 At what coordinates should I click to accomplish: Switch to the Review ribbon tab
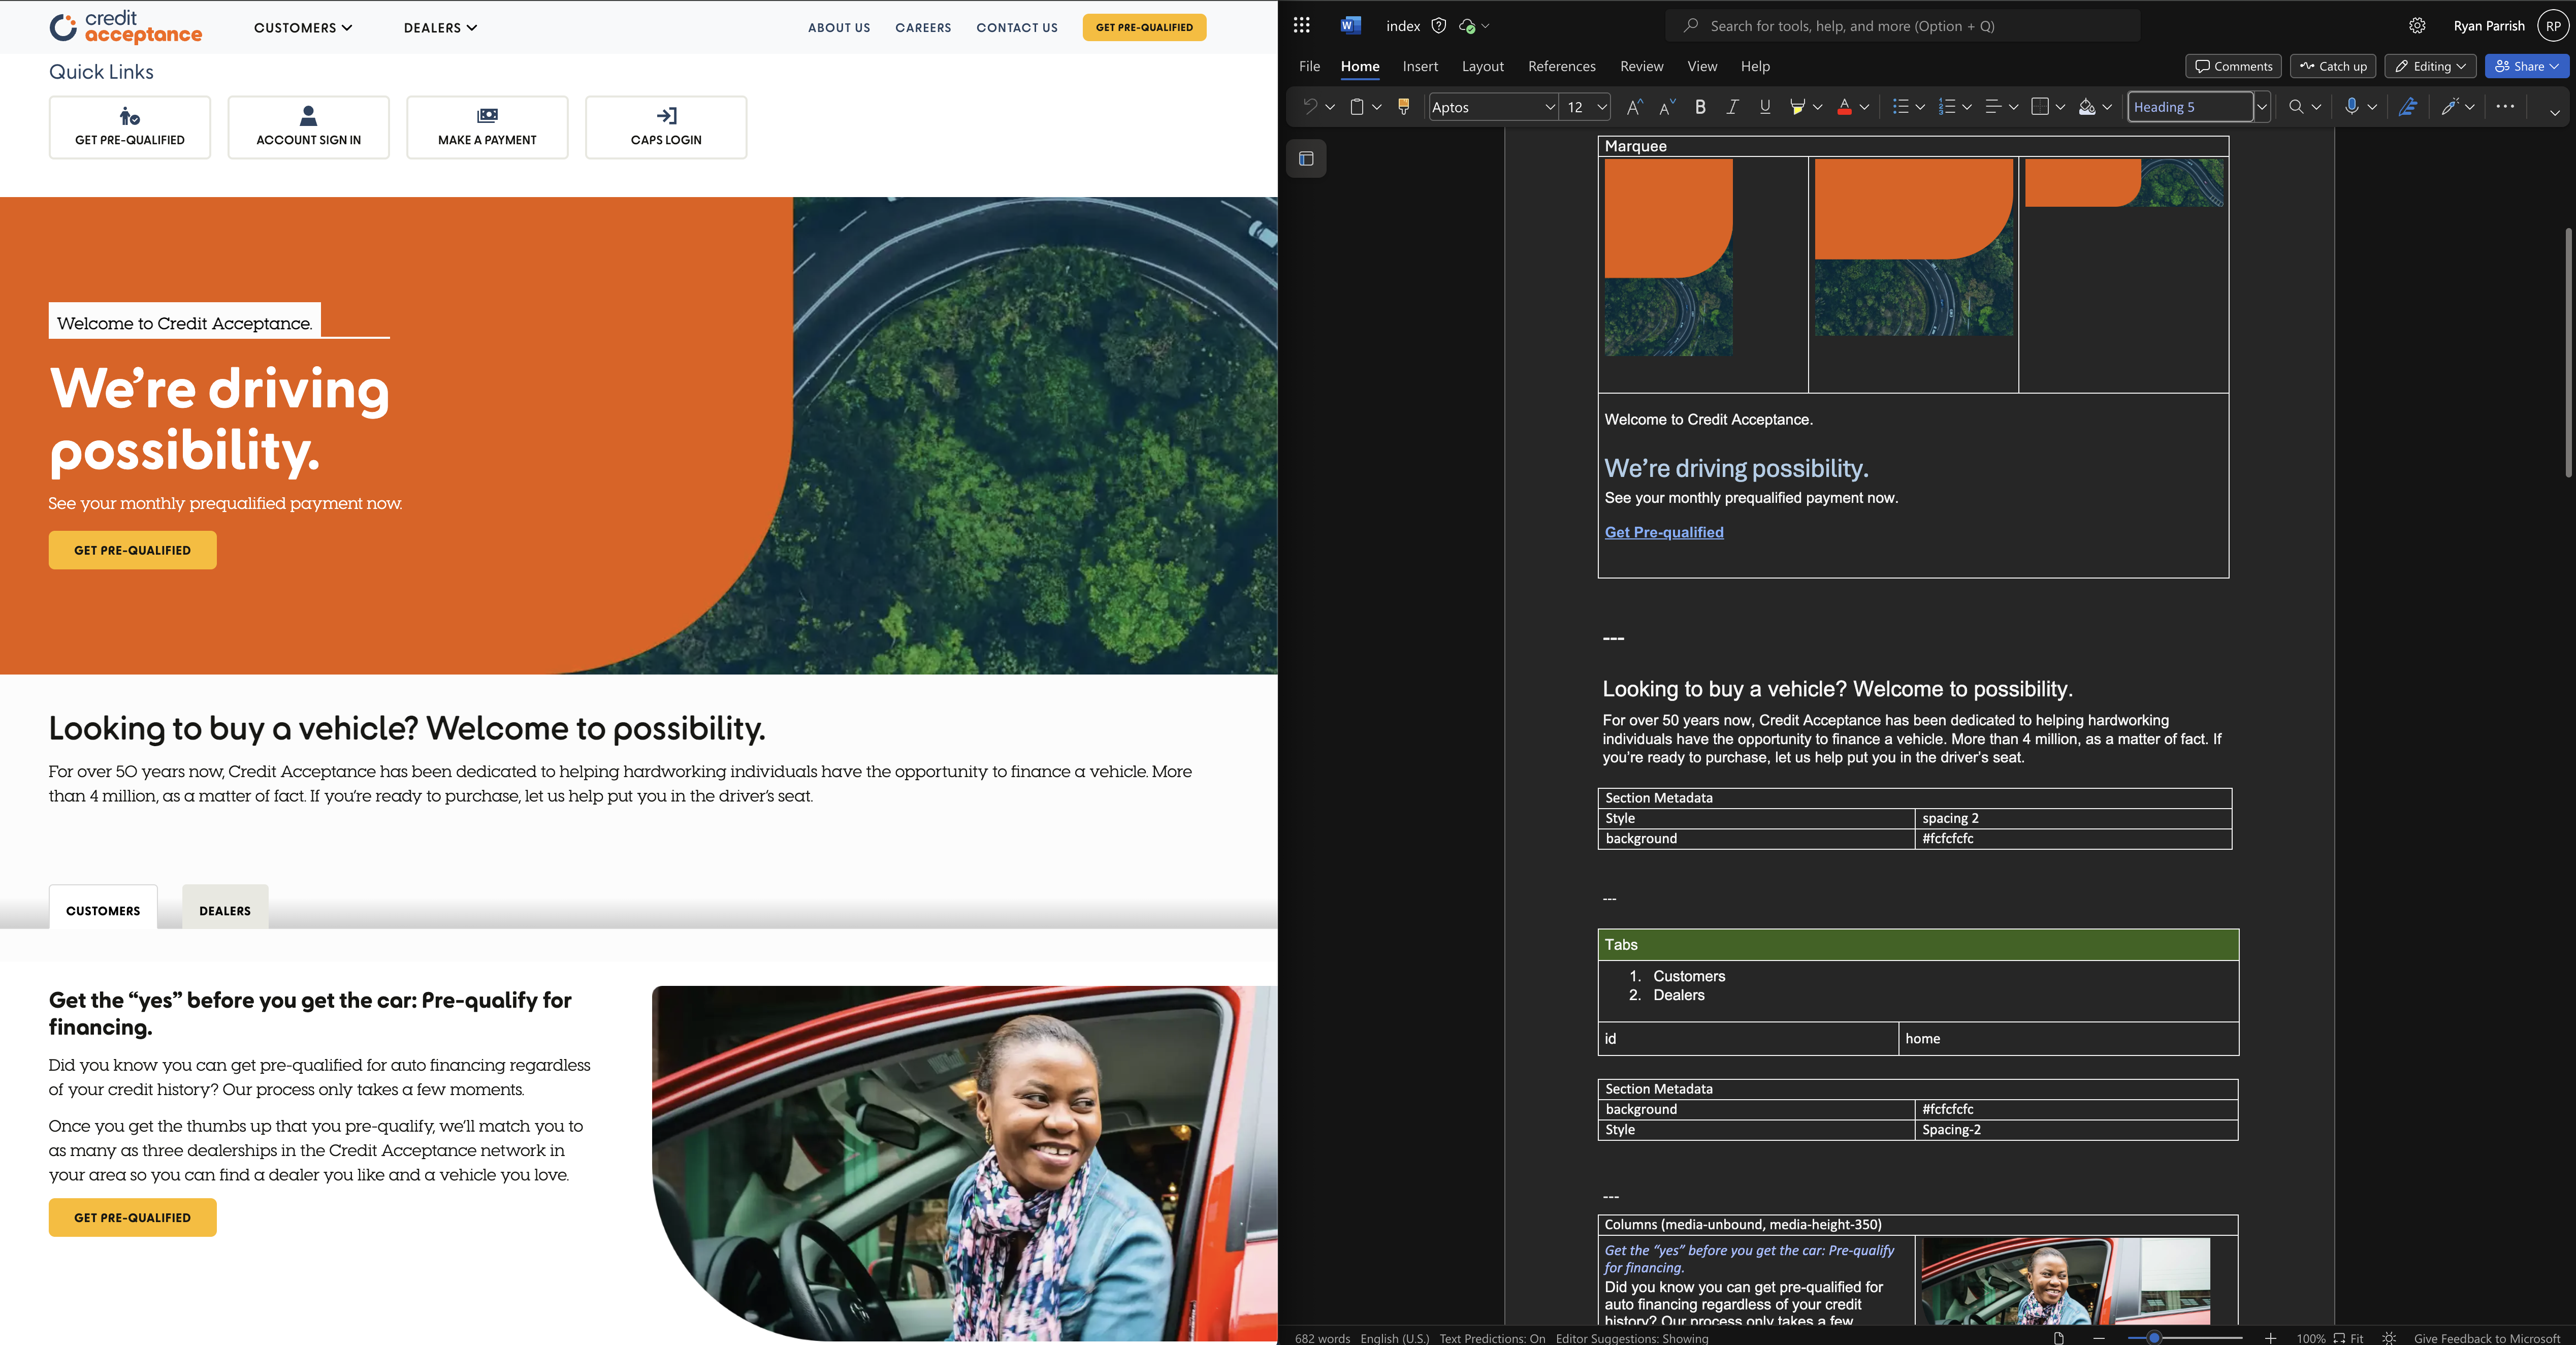(1642, 66)
